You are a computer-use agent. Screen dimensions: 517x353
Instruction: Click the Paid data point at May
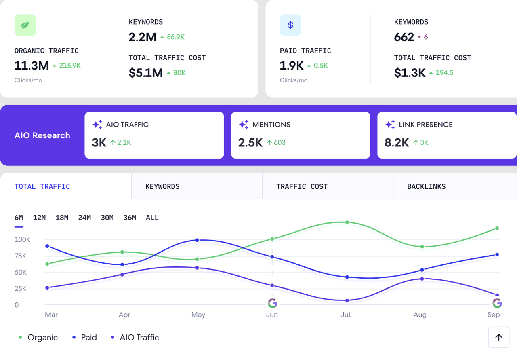[197, 240]
